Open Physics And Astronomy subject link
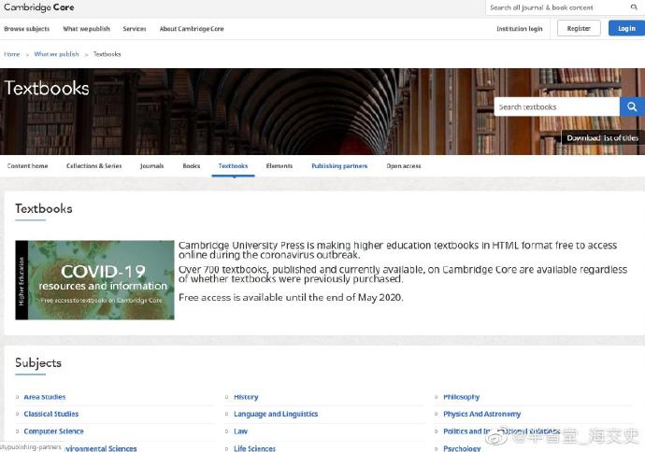This screenshot has width=645, height=452. (482, 414)
